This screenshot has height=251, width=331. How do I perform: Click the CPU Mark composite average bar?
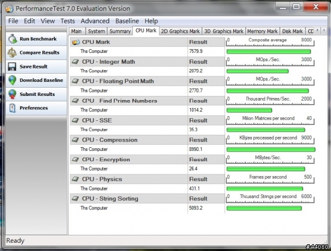point(268,51)
